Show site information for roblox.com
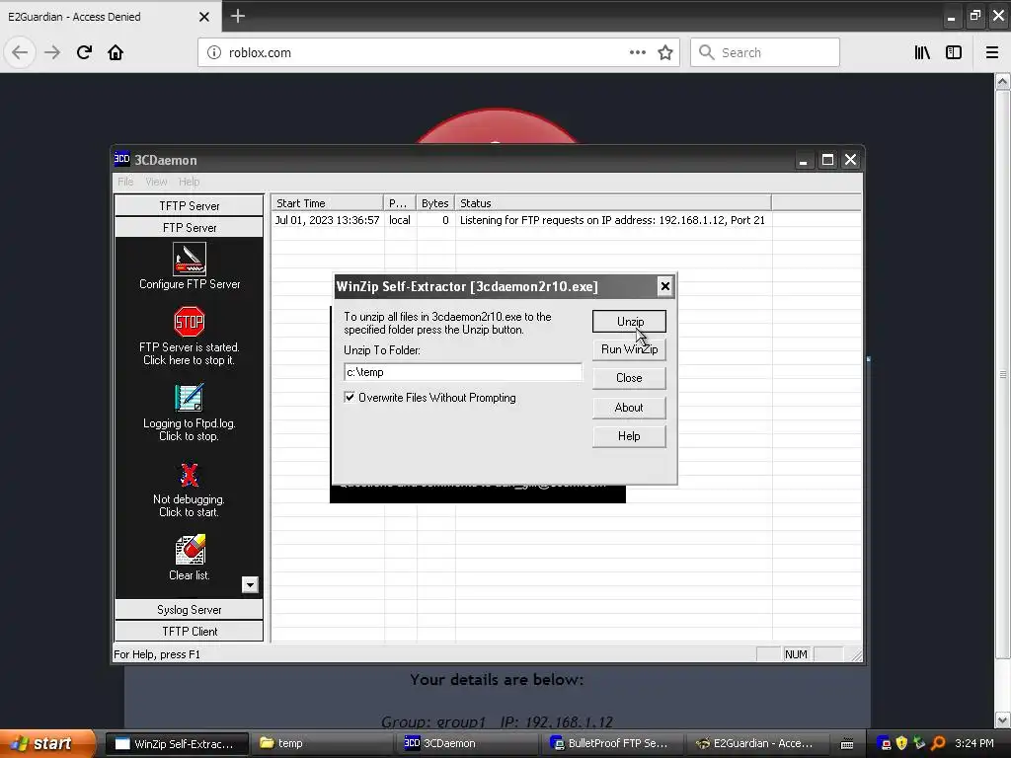1011x758 pixels. [214, 52]
